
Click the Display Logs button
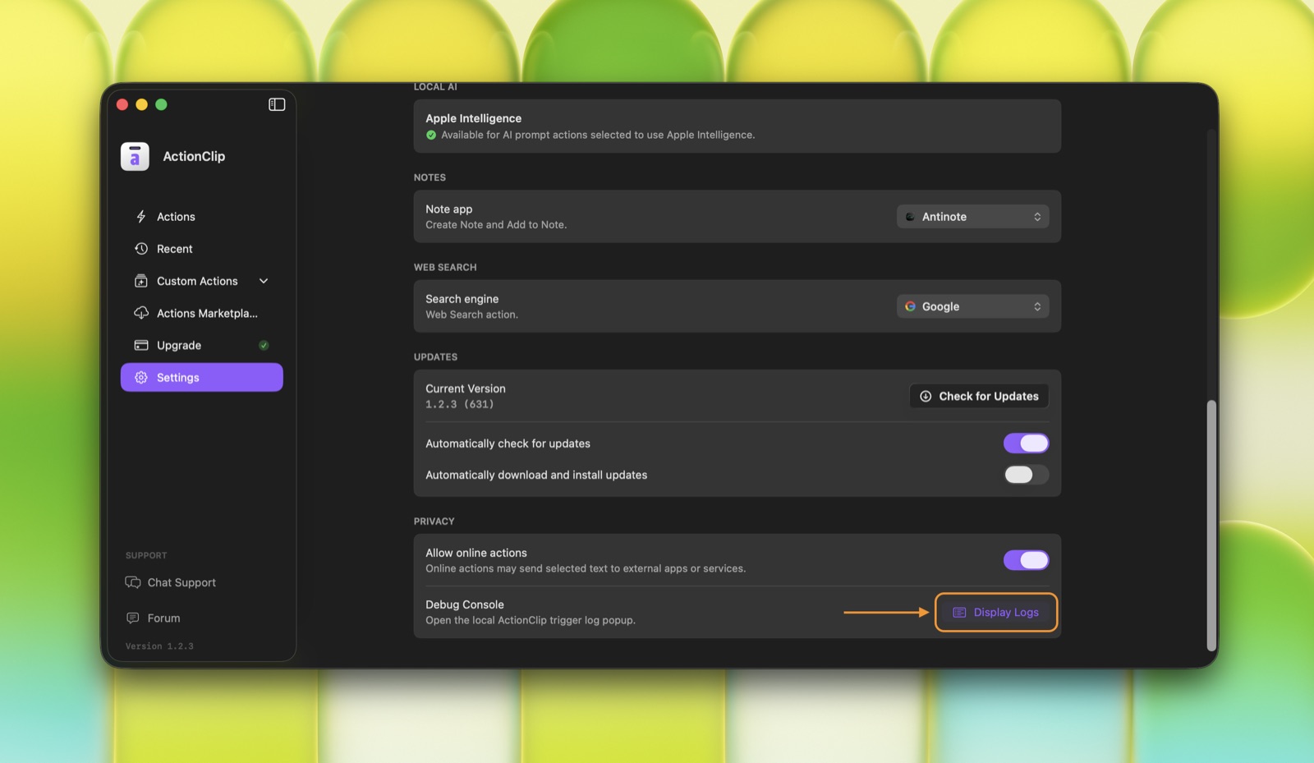click(x=996, y=613)
